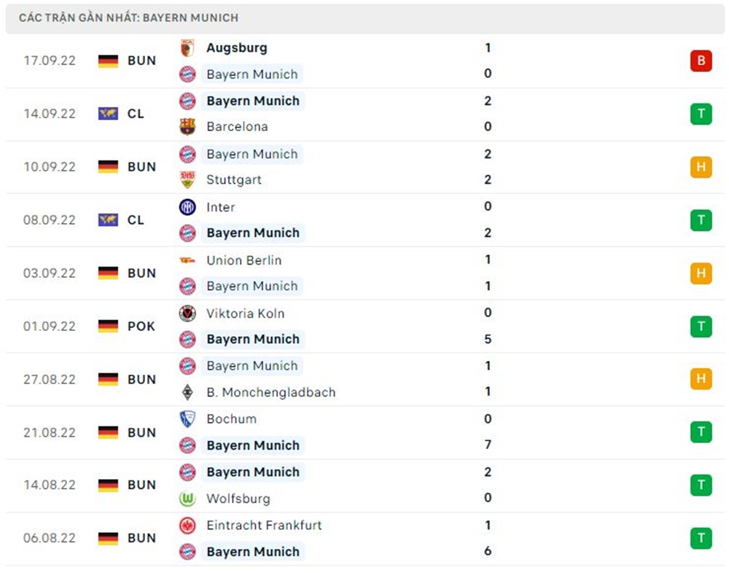Viewport: 729px width, 573px height.
Task: Select the Union Berlin team logo
Action: [187, 260]
